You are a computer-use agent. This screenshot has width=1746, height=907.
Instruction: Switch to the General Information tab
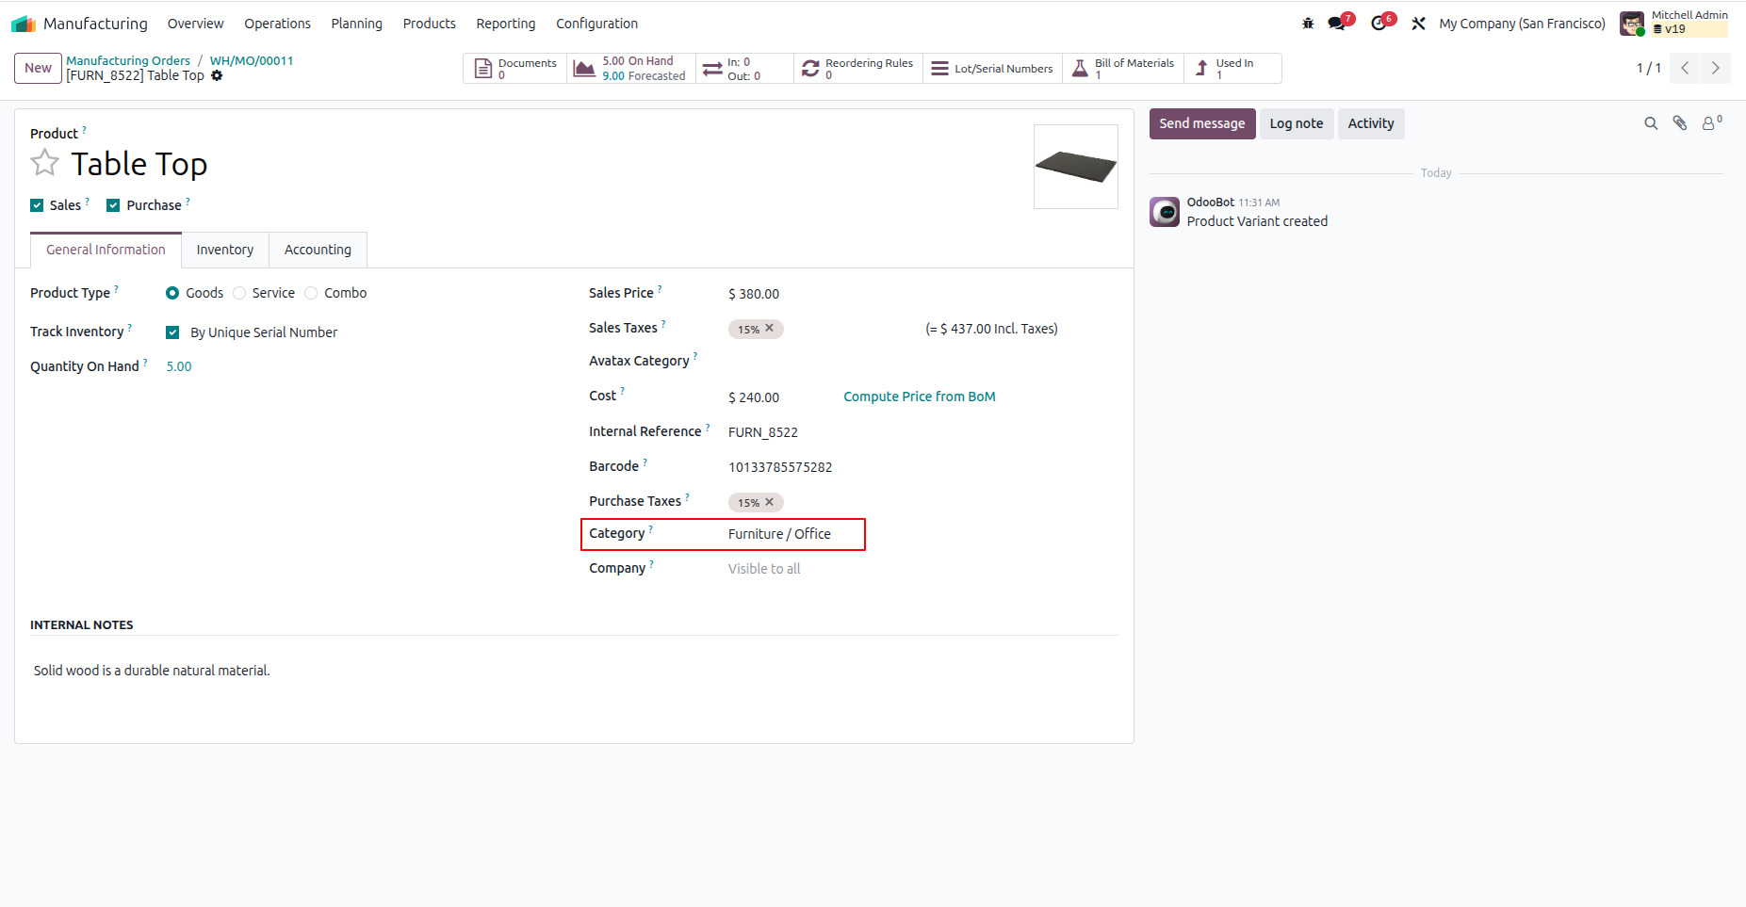106,250
